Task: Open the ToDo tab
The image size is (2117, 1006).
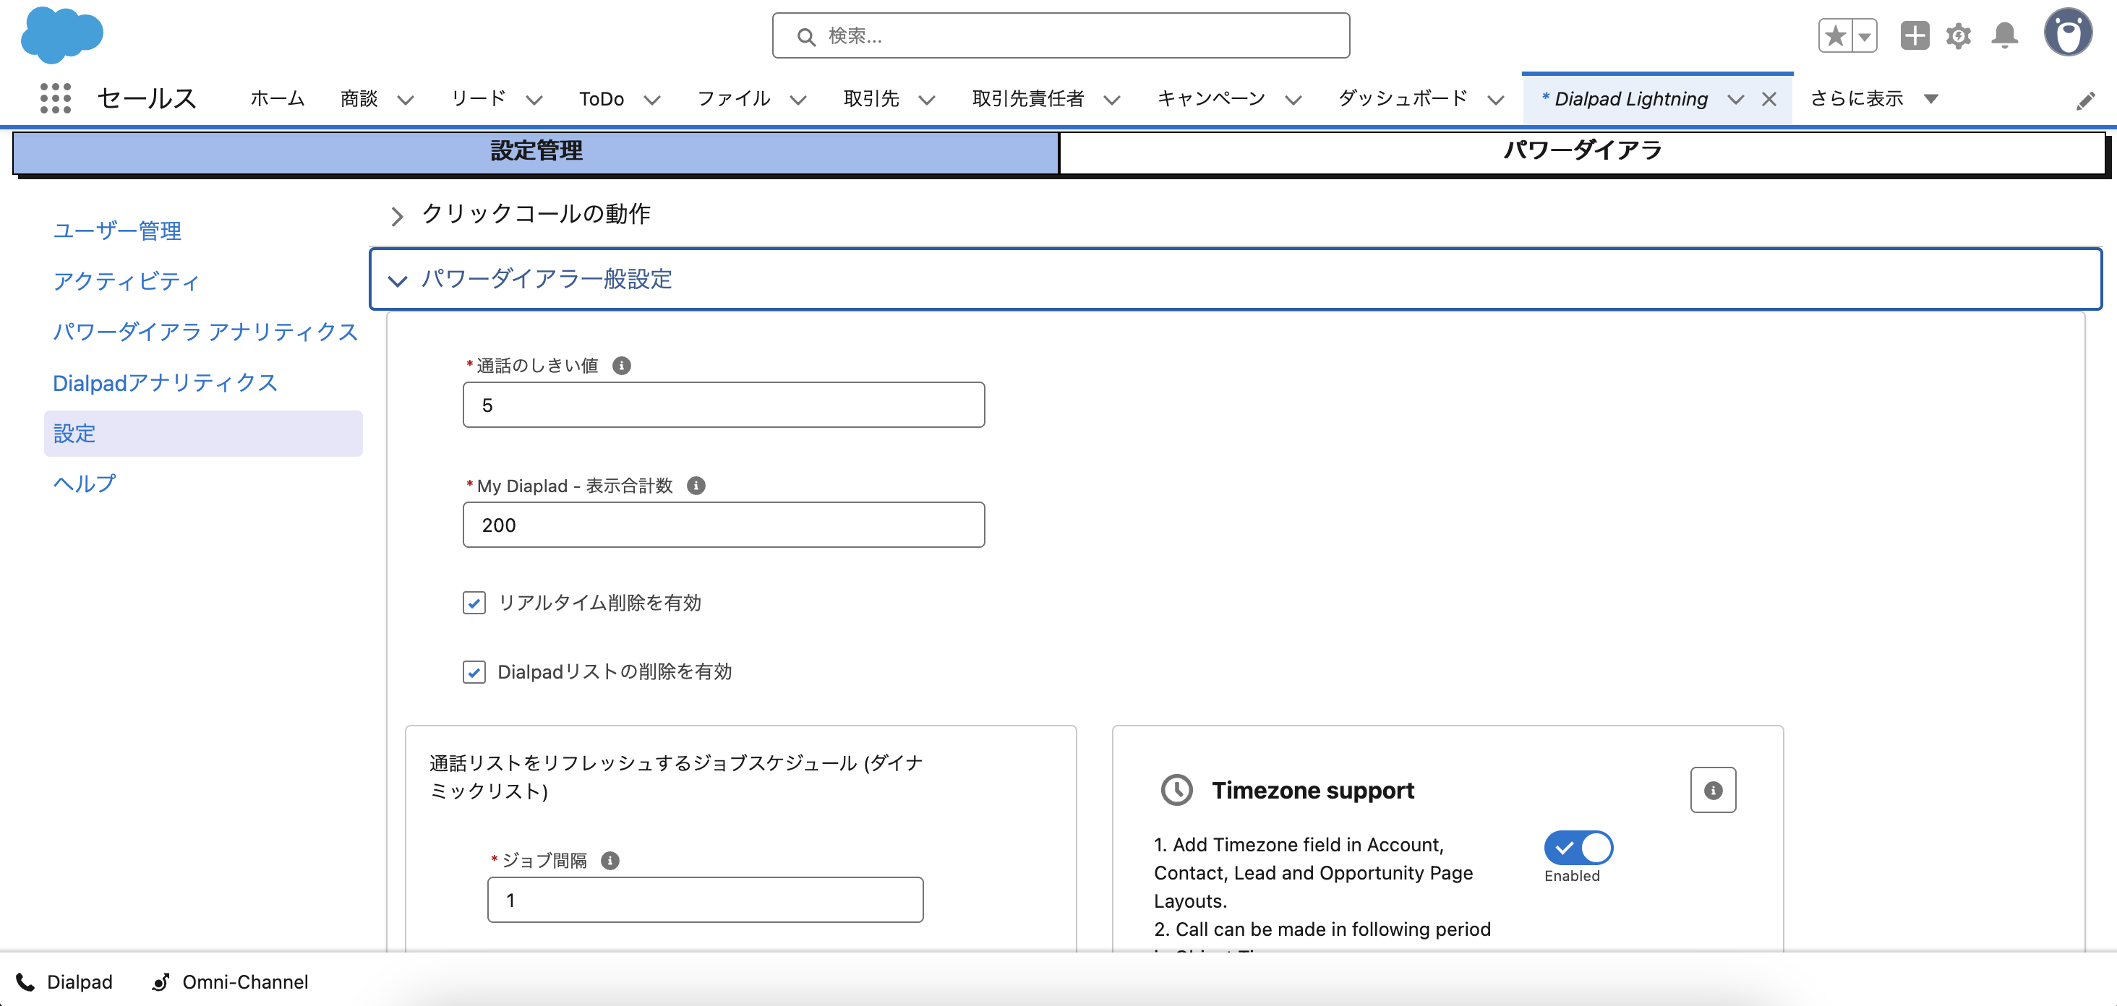Action: pyautogui.click(x=601, y=99)
